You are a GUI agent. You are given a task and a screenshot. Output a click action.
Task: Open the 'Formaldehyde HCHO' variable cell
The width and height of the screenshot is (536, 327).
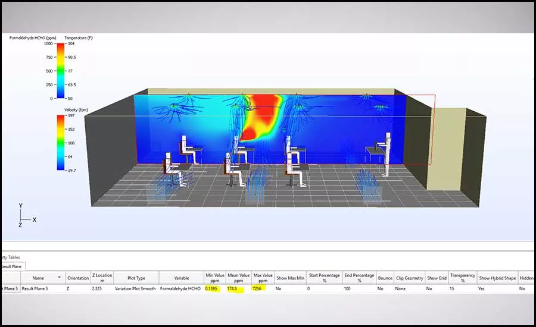click(182, 288)
